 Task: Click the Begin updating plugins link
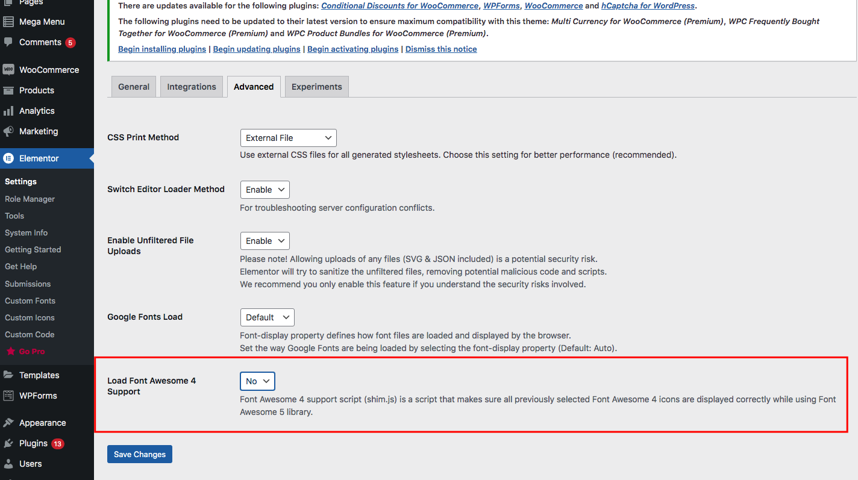(x=257, y=49)
